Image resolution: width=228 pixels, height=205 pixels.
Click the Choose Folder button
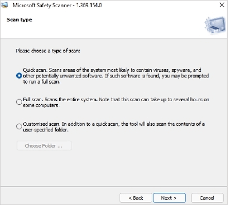(x=44, y=146)
